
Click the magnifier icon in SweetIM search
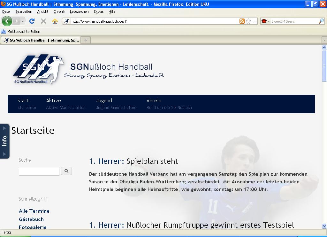321,21
